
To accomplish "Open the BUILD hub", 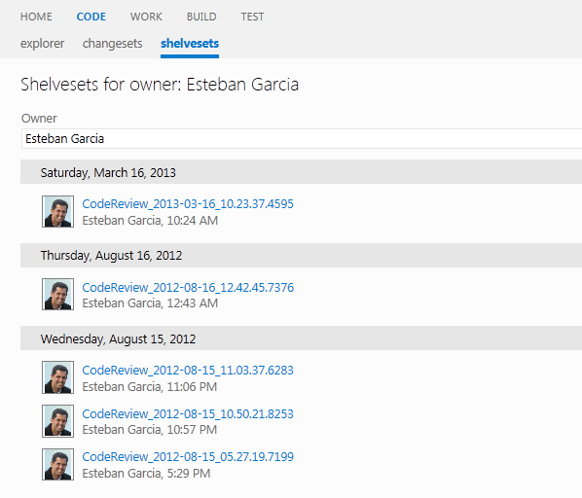I will click(x=201, y=17).
